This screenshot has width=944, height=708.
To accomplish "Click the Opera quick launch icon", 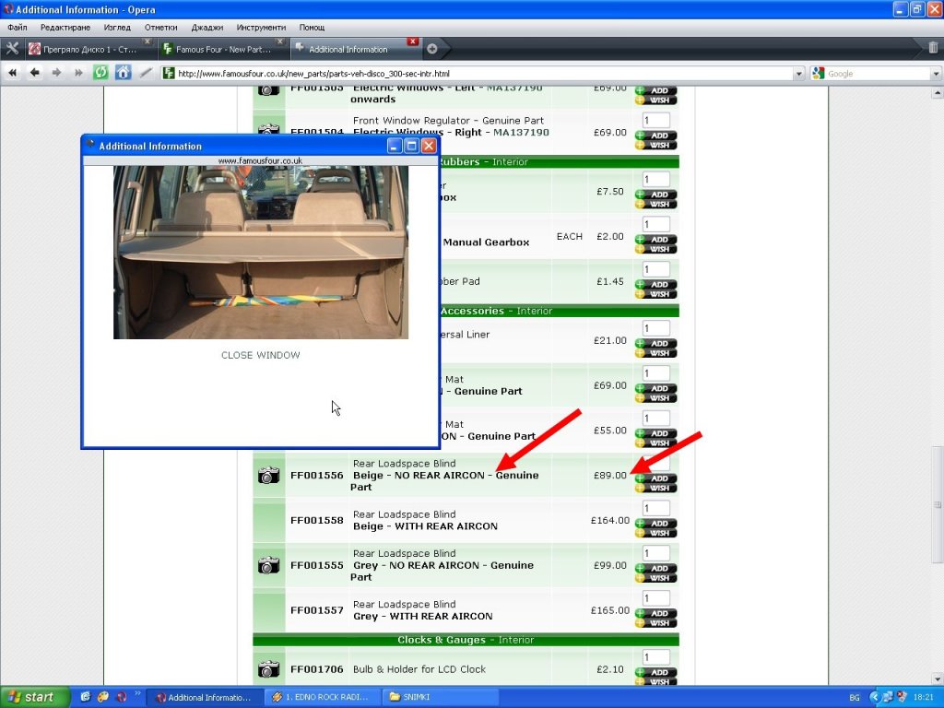I will tap(122, 697).
